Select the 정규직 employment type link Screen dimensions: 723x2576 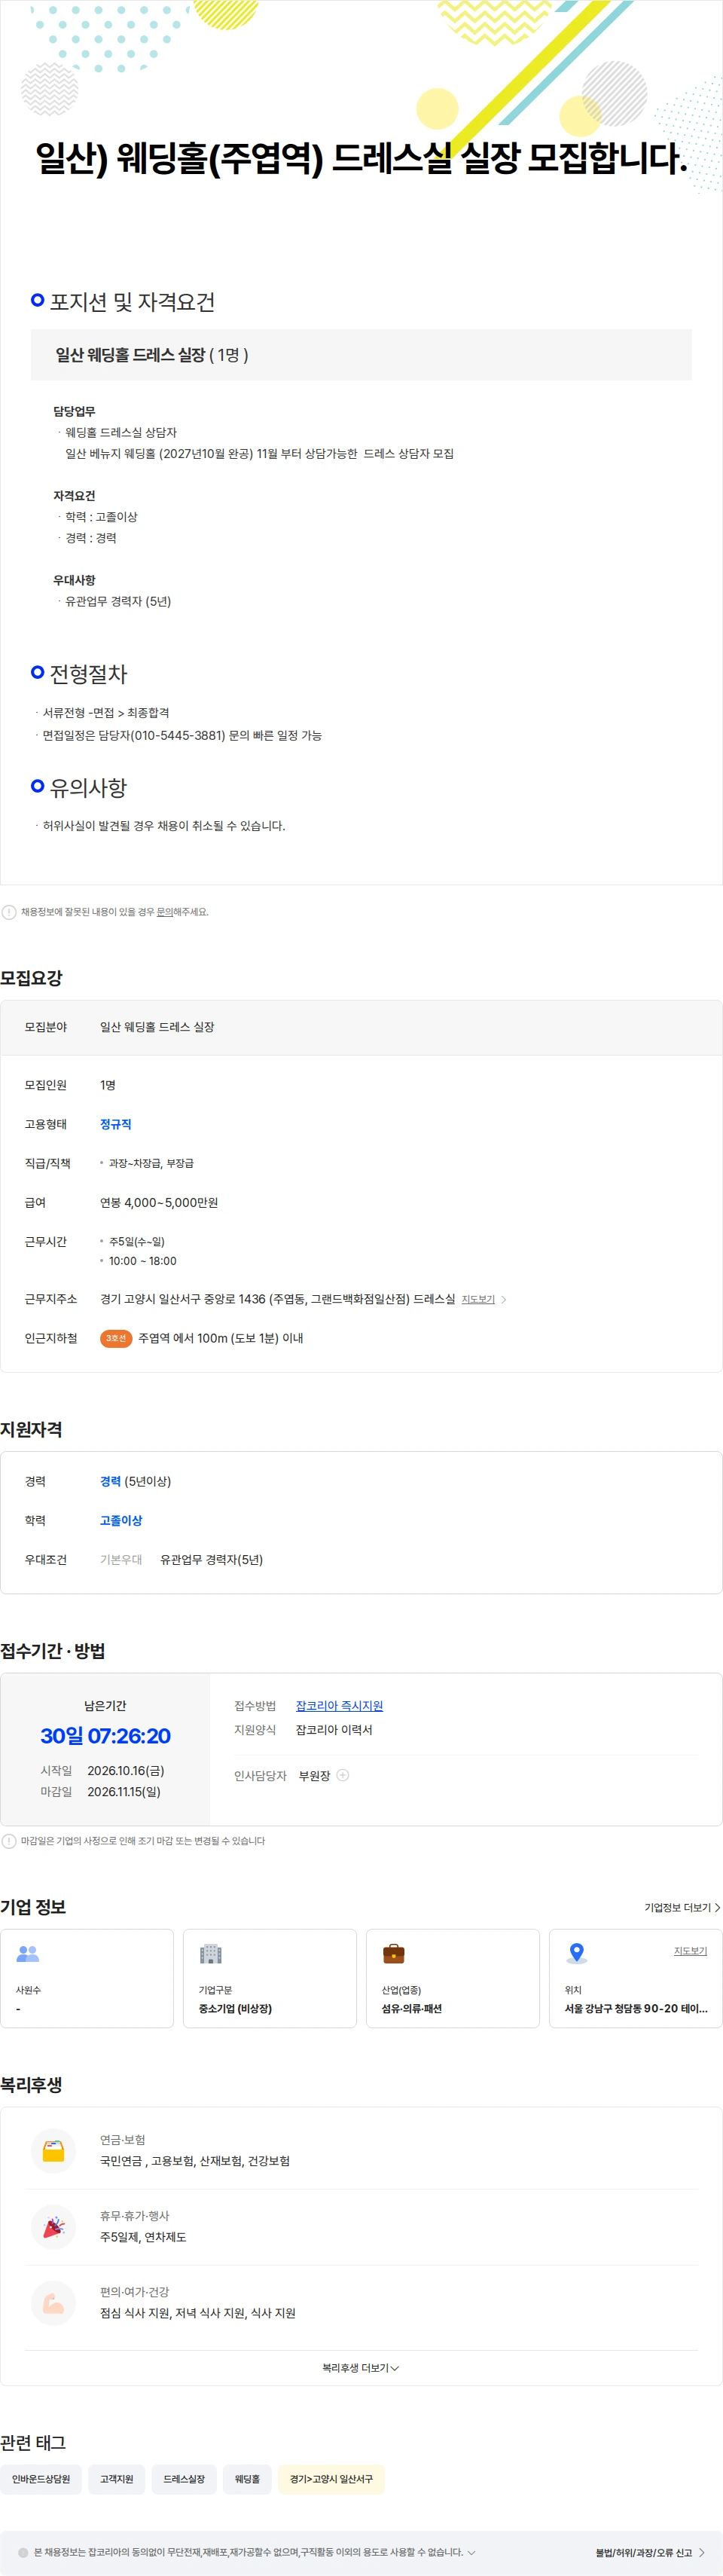click(116, 1124)
